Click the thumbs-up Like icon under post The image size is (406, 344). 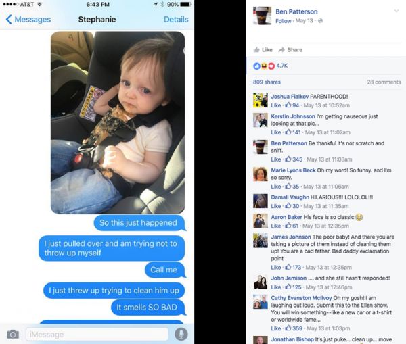(256, 49)
